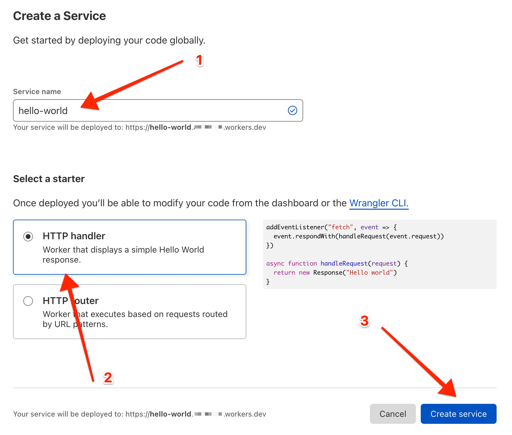Click the red annotation number 3
Viewport: 512px width, 435px height.
[365, 321]
